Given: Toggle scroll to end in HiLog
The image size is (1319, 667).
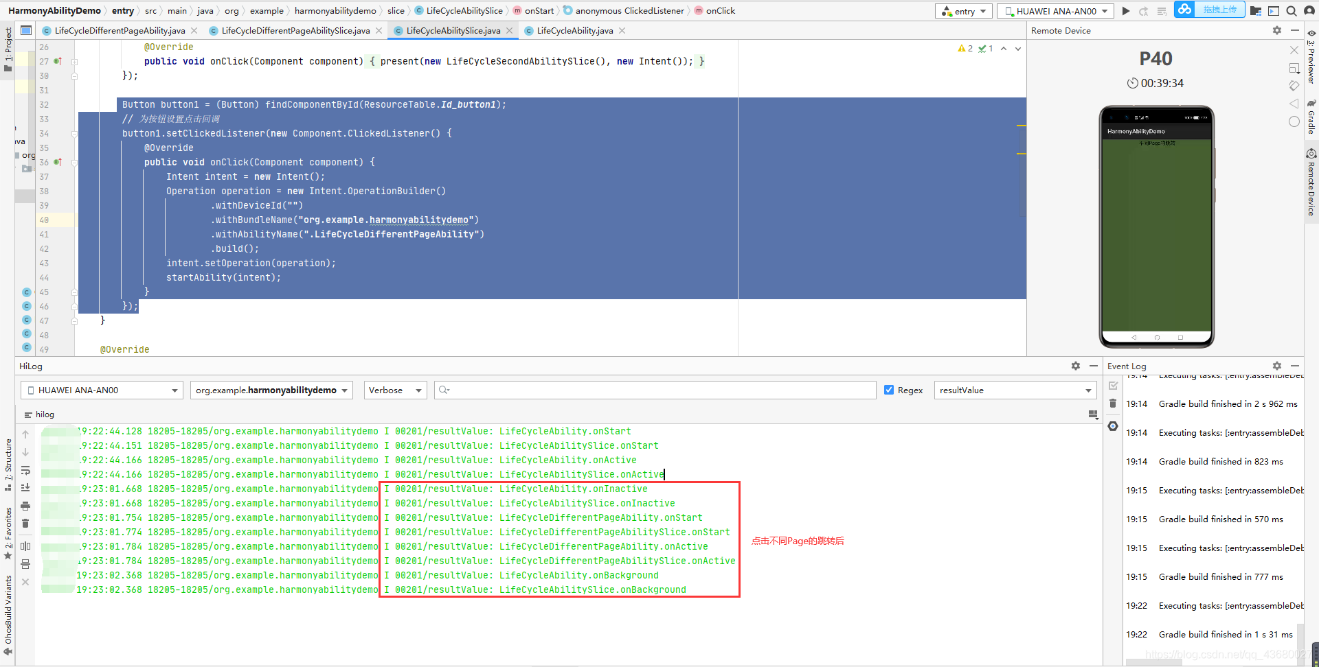Looking at the screenshot, I should (25, 488).
